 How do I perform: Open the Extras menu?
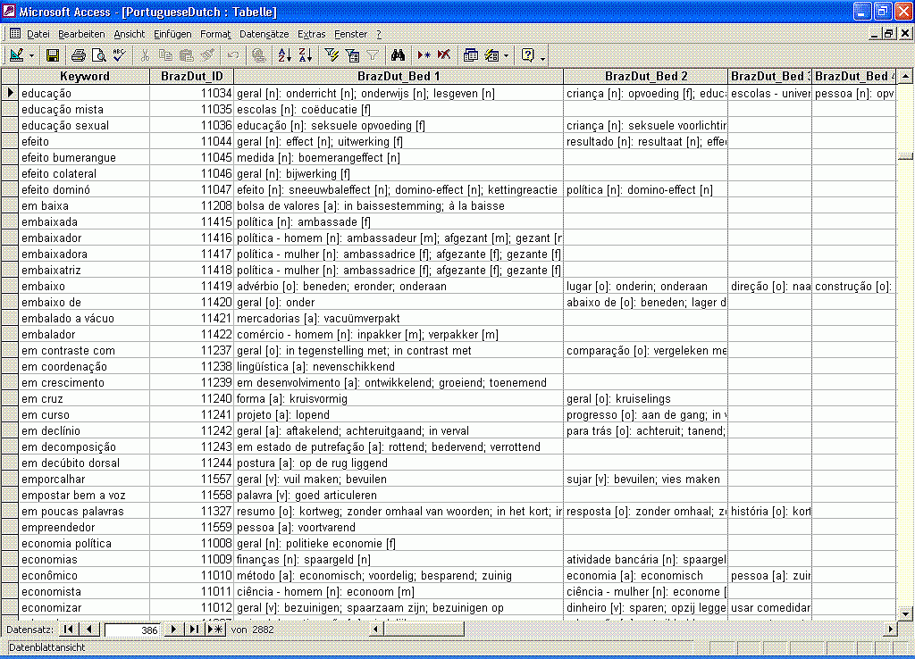point(312,35)
